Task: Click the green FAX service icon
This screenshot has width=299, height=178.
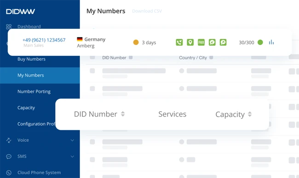Action: [201, 42]
